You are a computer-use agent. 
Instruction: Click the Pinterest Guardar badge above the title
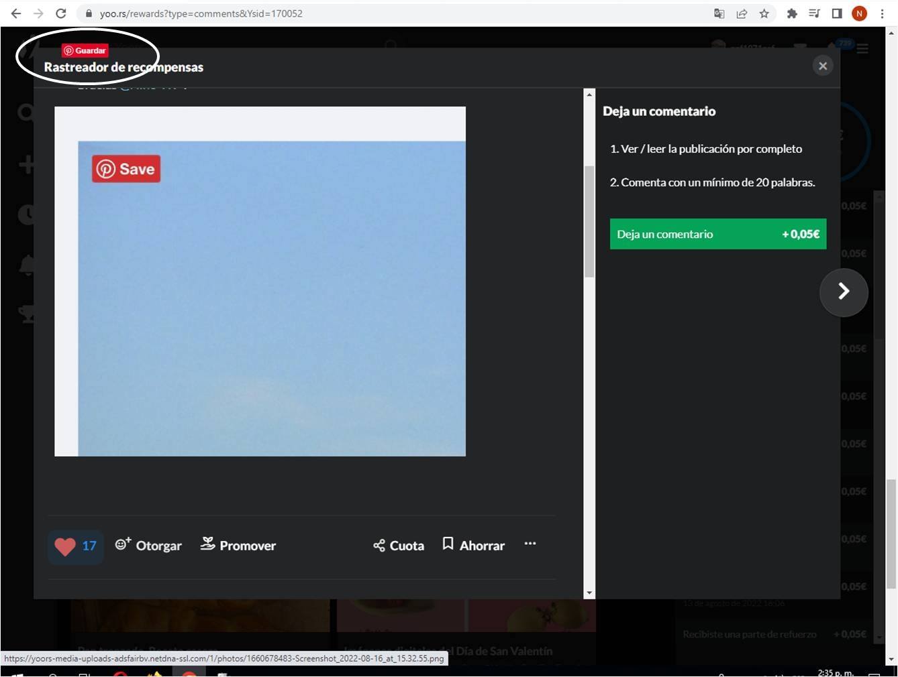pos(85,50)
